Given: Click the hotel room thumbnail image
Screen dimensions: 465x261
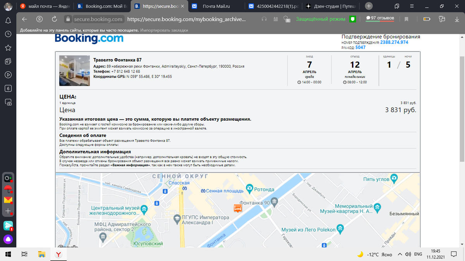Looking at the screenshot, I should click(x=74, y=70).
